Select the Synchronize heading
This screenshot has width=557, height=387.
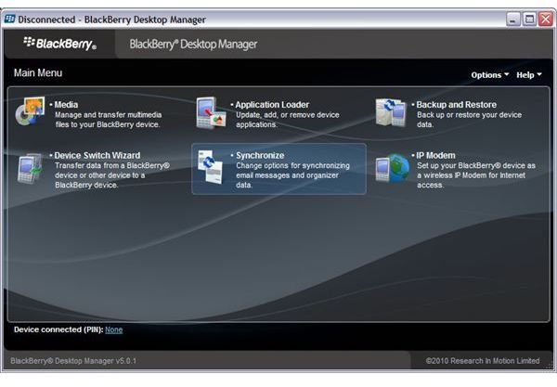(260, 156)
